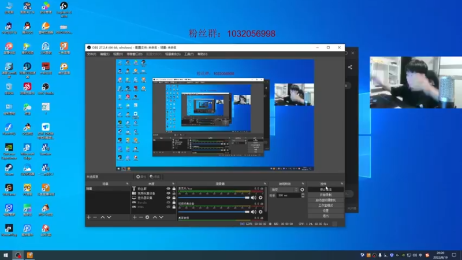Click the 退出 exit button
Viewport: 462px width, 260px height.
[x=326, y=216]
